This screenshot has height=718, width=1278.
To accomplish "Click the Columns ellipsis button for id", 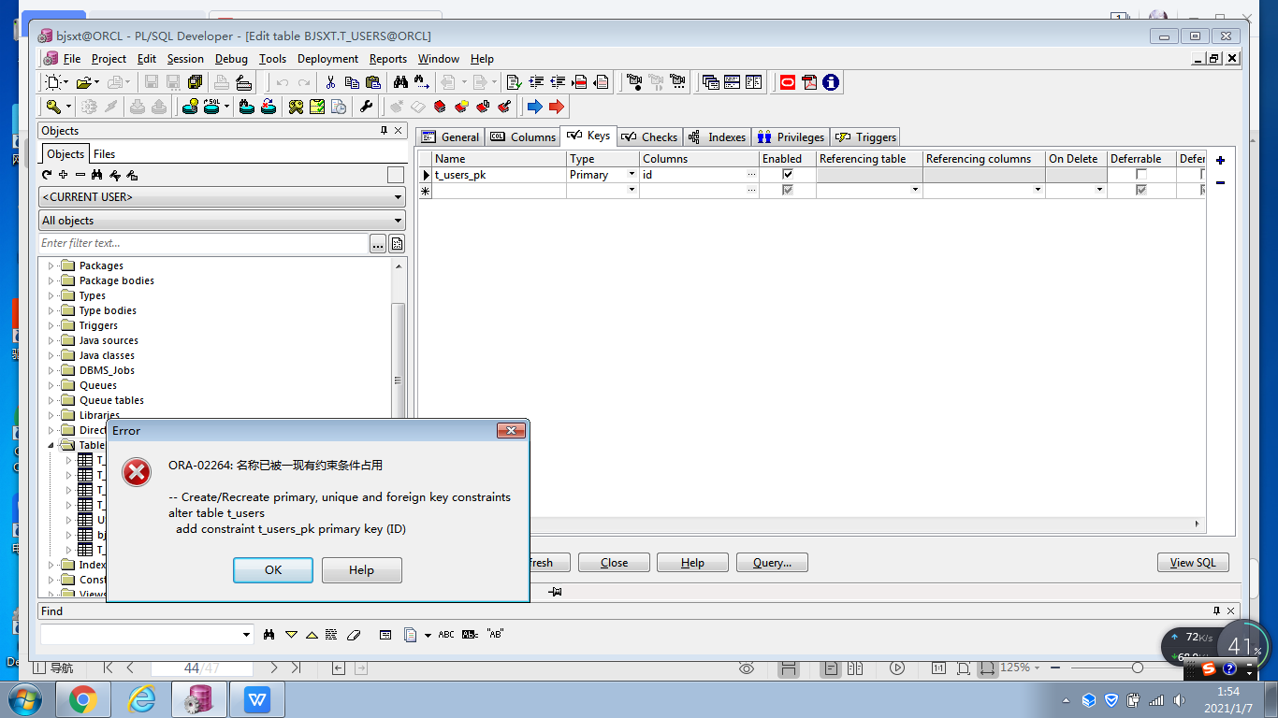I will pyautogui.click(x=751, y=175).
